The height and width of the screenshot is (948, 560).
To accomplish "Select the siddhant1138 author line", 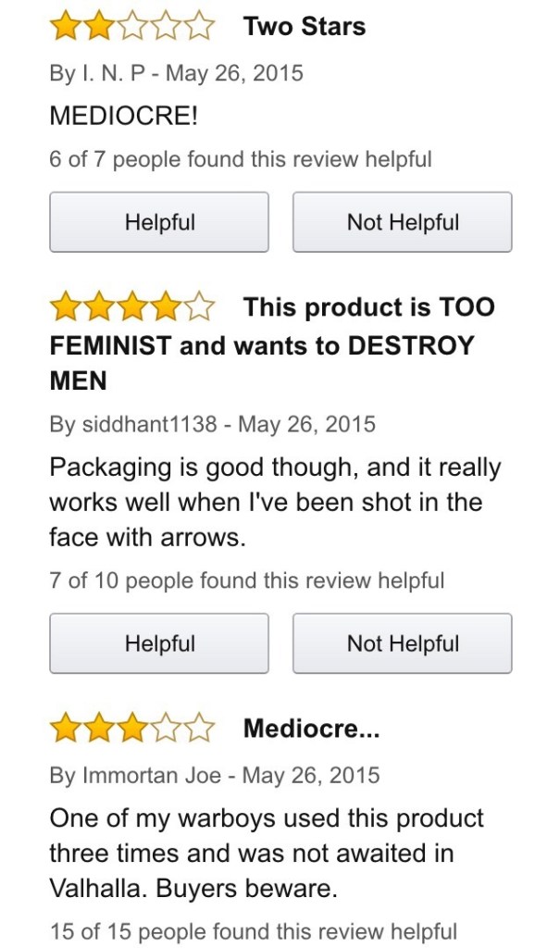I will 212,425.
